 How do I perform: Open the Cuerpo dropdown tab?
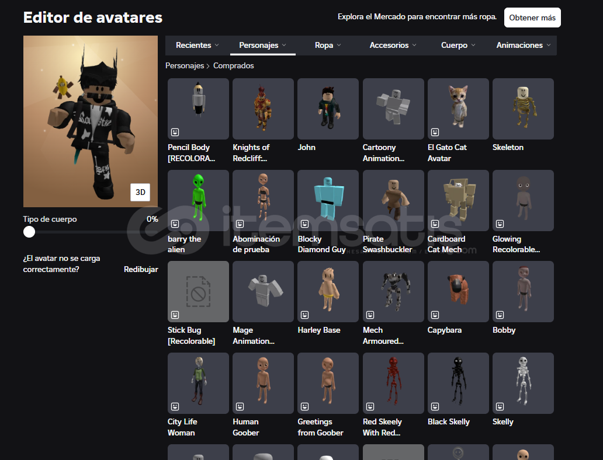[458, 46]
